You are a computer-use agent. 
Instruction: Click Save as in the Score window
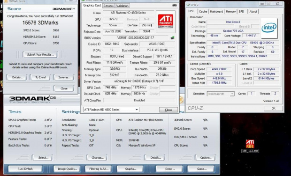coord(64,77)
